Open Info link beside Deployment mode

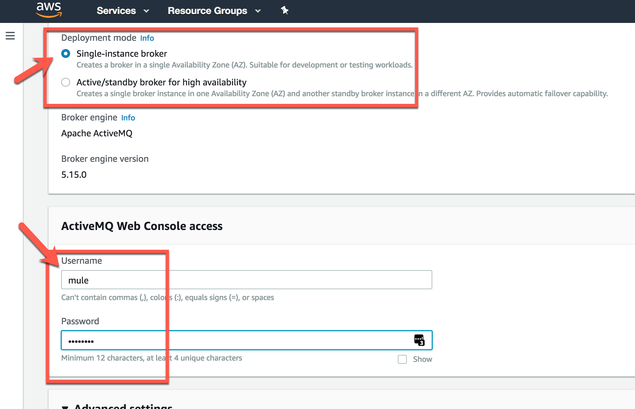click(x=147, y=38)
